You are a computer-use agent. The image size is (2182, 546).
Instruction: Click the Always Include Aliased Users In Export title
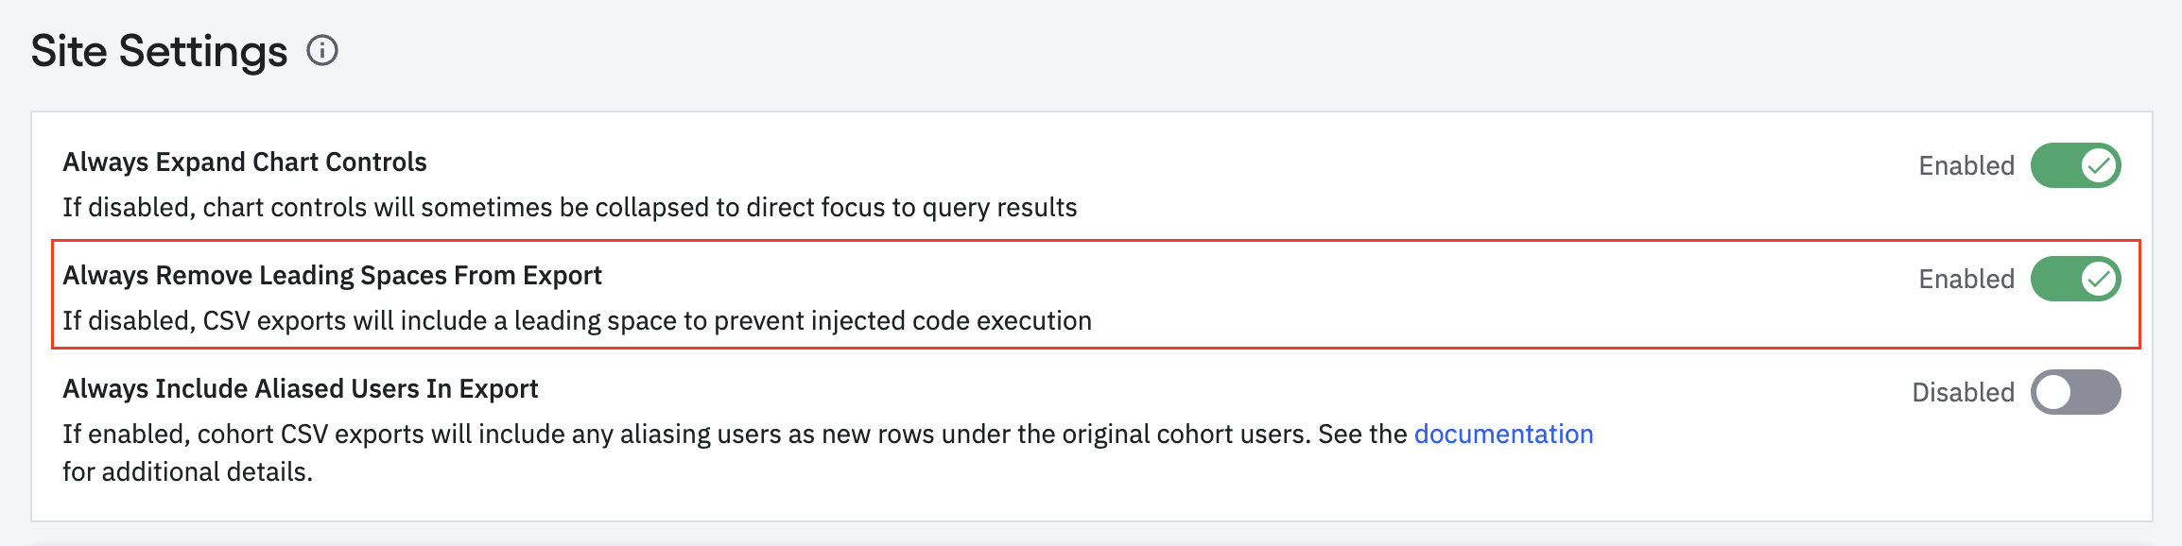(301, 389)
